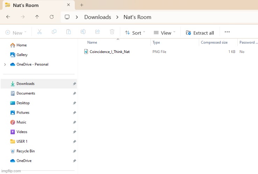Click the PNG file icon for Coincidence_I_Think_Nat
Image resolution: width=258 pixels, height=174 pixels.
[x=86, y=52]
